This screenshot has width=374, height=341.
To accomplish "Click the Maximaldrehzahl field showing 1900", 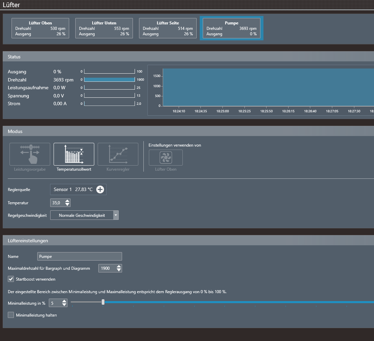I will point(107,268).
